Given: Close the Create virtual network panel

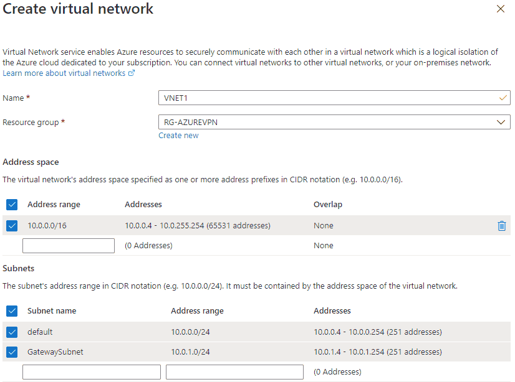Looking at the screenshot, I should point(501,9).
